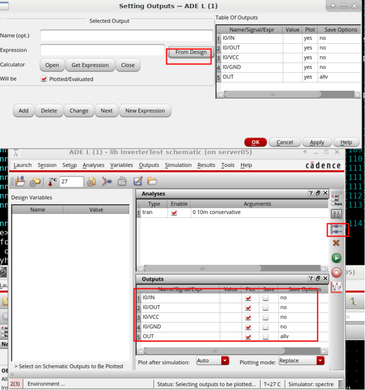Open the Simulation menu

point(178,165)
